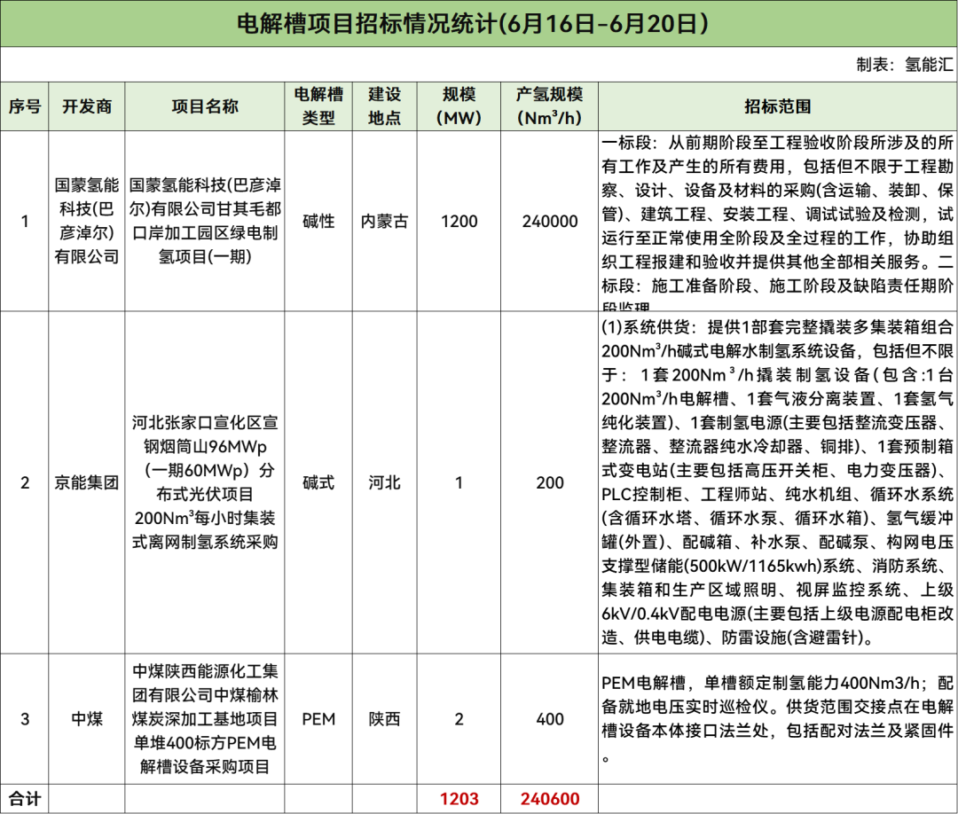The height and width of the screenshot is (814, 958).
Task: Select the 产氢规模(Nm³/h) column header
Action: pyautogui.click(x=549, y=106)
